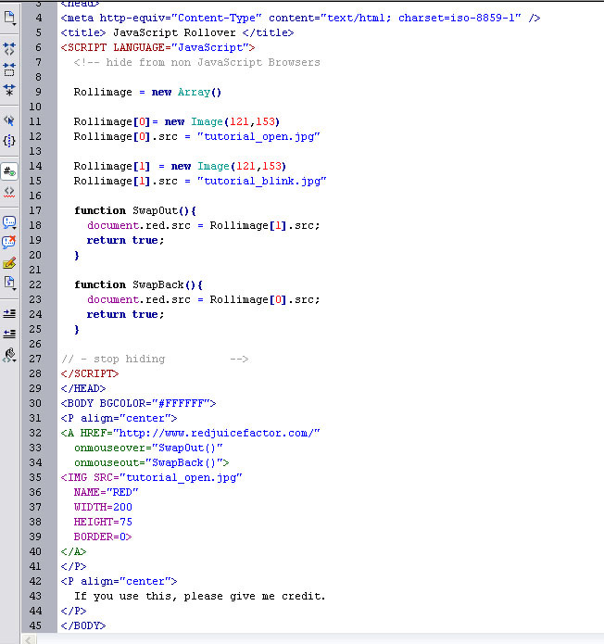The image size is (604, 644).
Task: Click the Select Parent Tag icon
Action: click(9, 120)
